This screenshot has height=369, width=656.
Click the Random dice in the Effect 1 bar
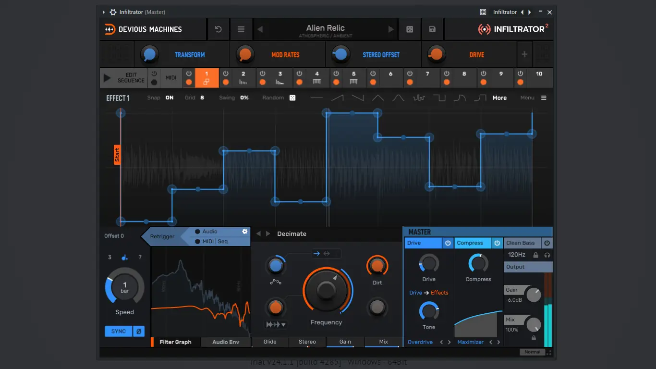coord(292,98)
